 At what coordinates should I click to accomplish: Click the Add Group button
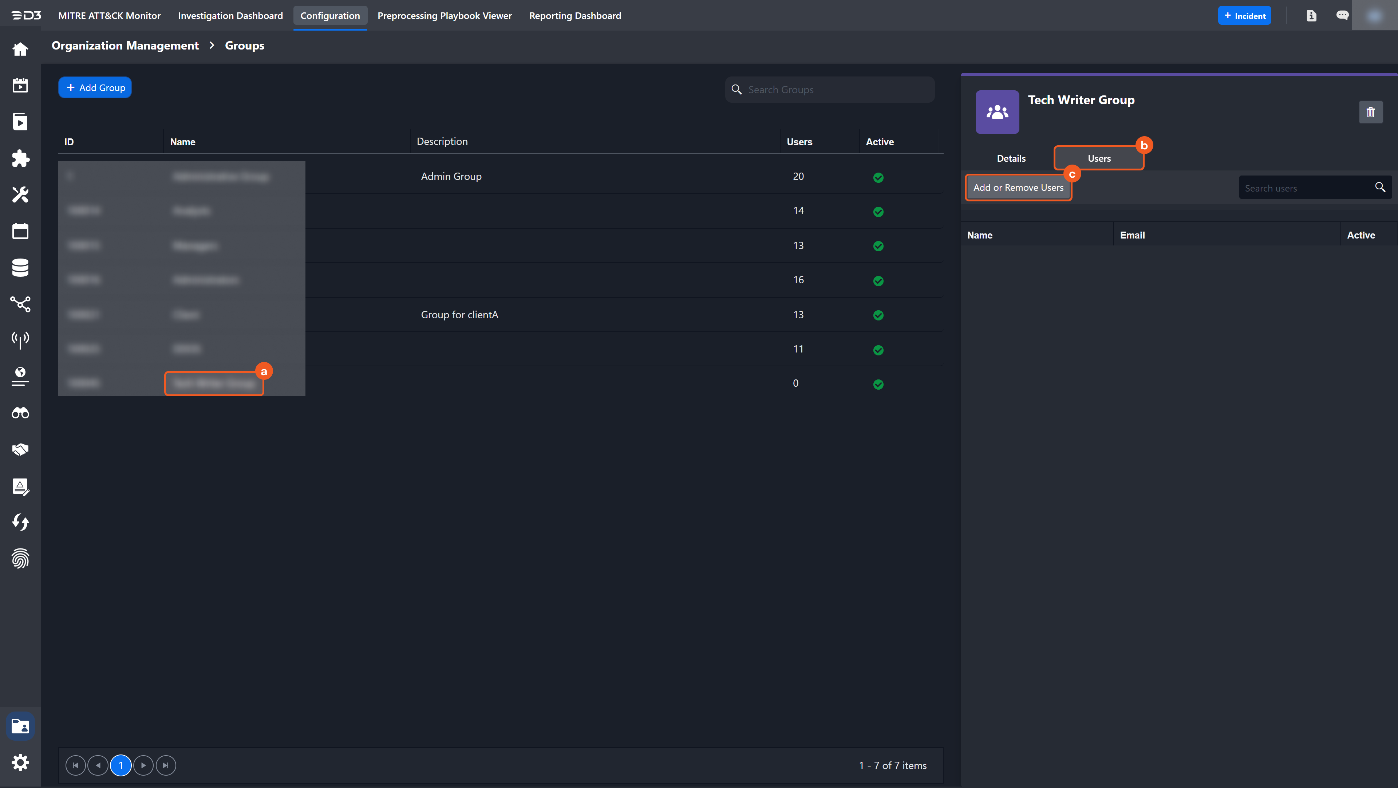click(x=95, y=87)
